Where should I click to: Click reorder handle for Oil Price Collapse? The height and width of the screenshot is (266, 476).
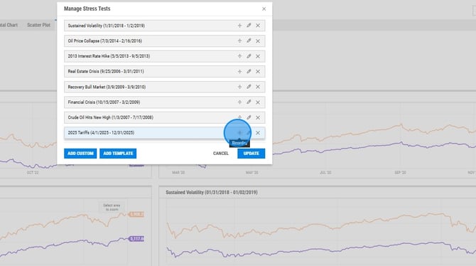(x=239, y=41)
